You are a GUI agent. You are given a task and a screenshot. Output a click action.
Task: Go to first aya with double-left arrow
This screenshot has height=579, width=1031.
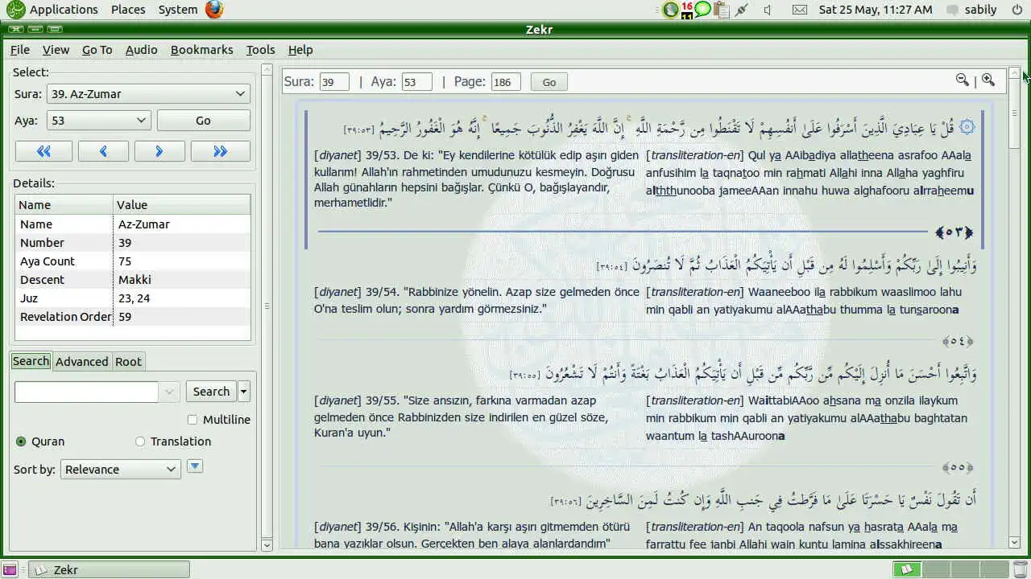click(43, 151)
